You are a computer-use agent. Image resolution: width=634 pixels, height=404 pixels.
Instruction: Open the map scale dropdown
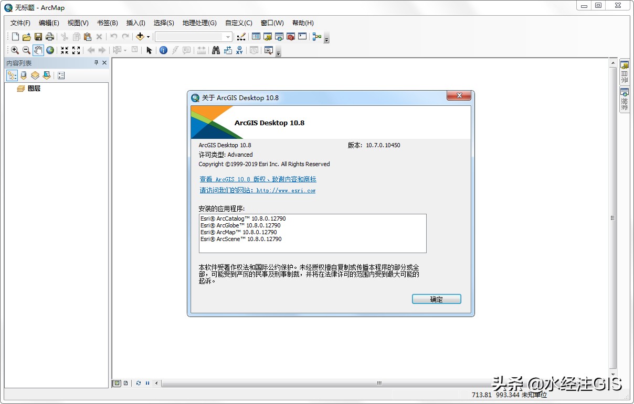(227, 37)
